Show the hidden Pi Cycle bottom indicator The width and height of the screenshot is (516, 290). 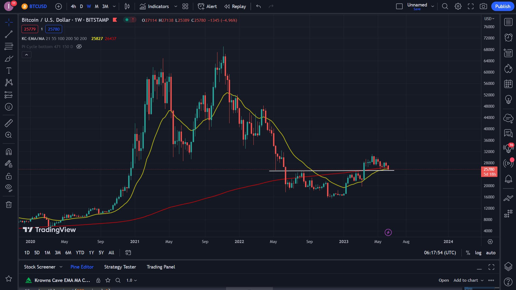pos(79,46)
